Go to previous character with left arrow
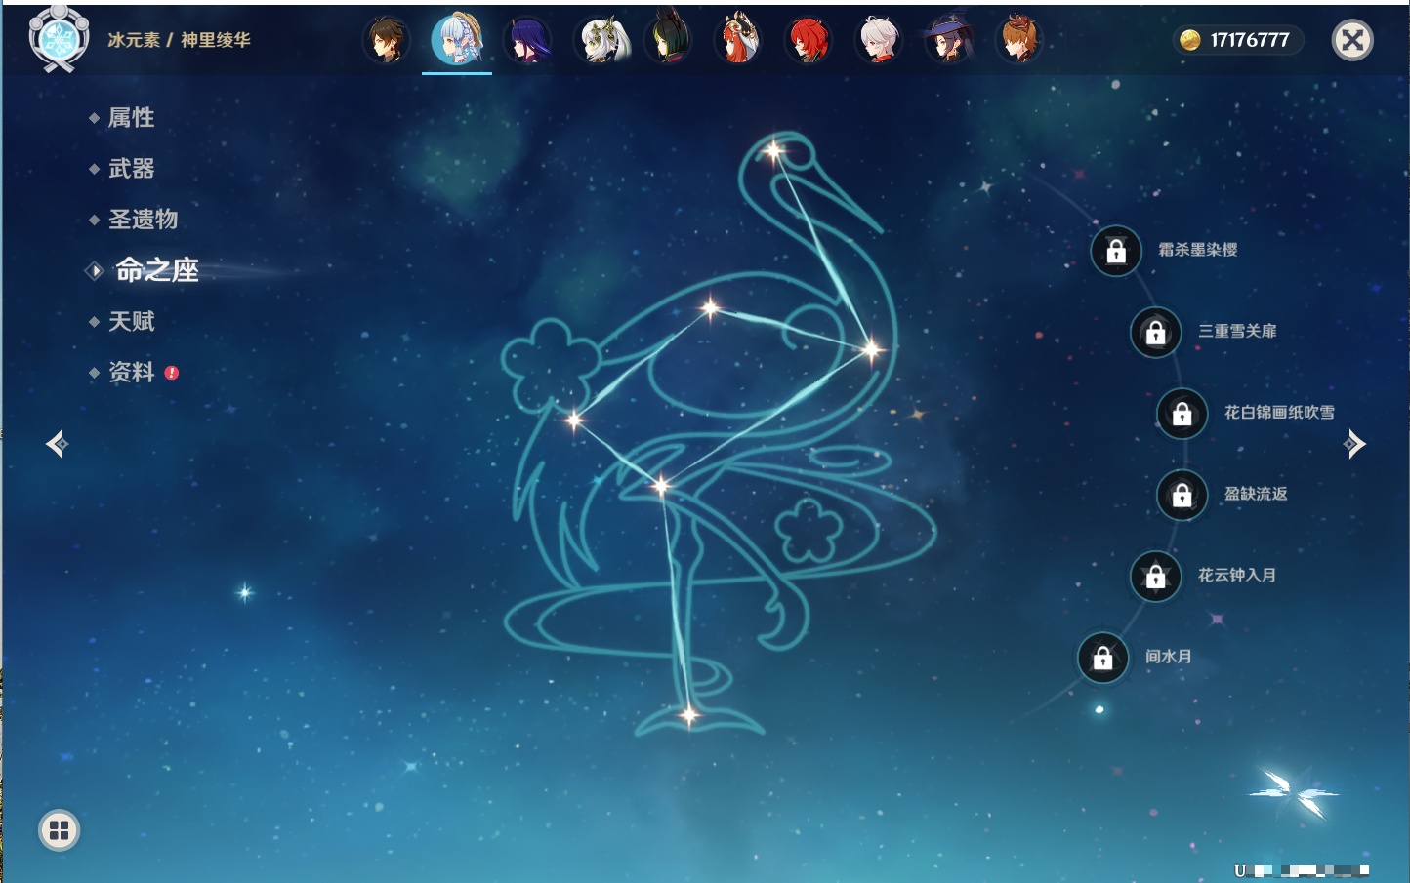Image resolution: width=1410 pixels, height=883 pixels. (58, 444)
